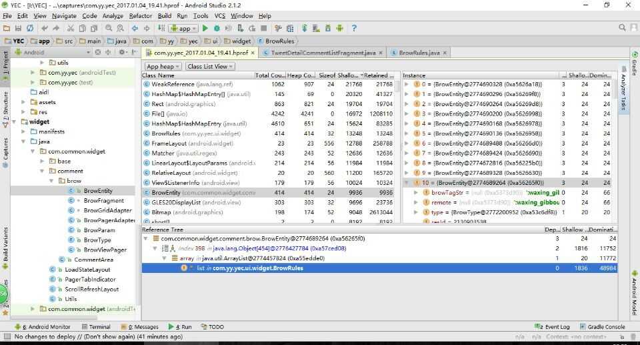Open the Android project view dropdown
The height and width of the screenshot is (345, 640).
point(53,52)
